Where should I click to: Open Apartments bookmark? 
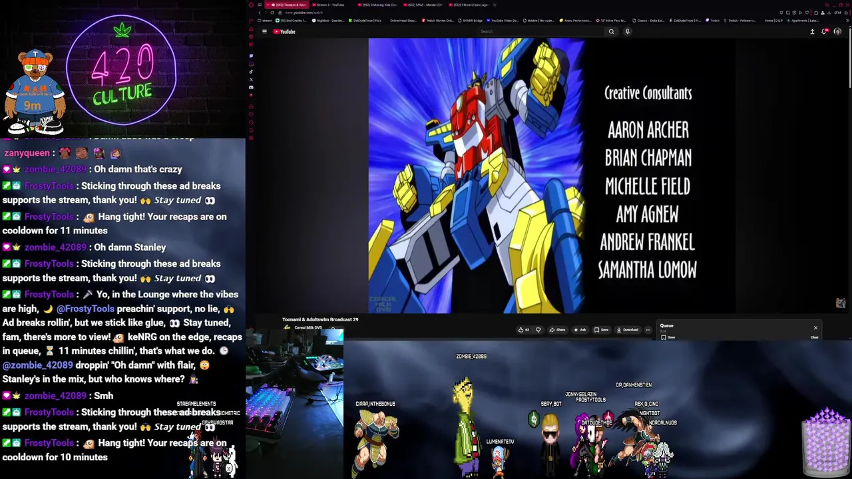tap(803, 21)
